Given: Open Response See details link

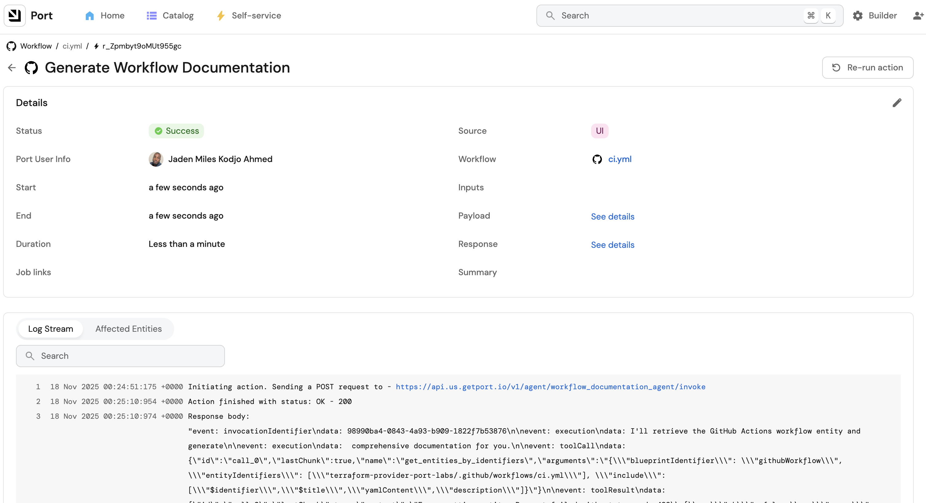Looking at the screenshot, I should point(613,245).
